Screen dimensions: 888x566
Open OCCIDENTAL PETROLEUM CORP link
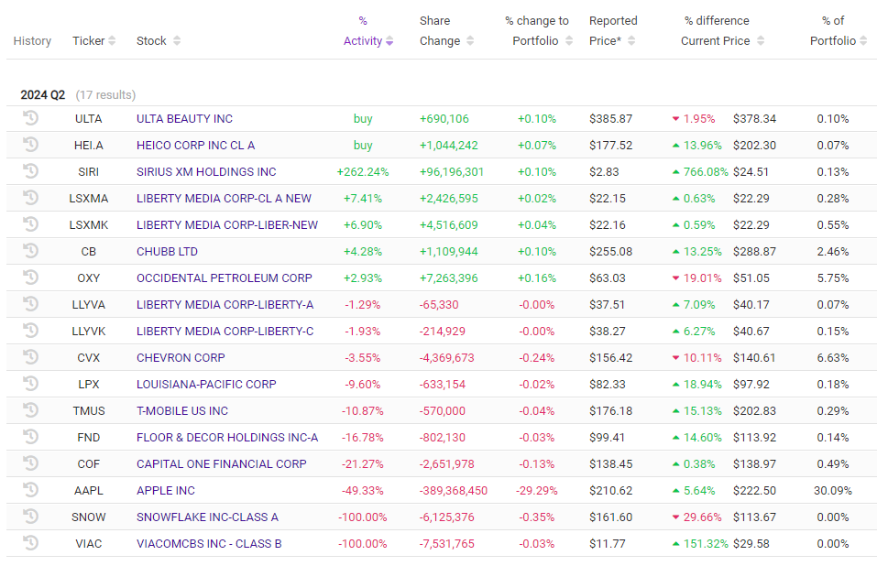[225, 278]
